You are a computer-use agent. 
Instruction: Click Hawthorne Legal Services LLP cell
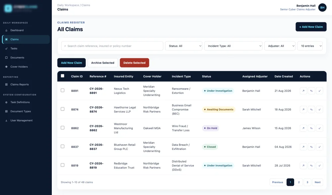(x=125, y=109)
